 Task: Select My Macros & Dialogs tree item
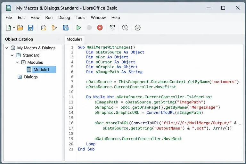tap(36, 48)
